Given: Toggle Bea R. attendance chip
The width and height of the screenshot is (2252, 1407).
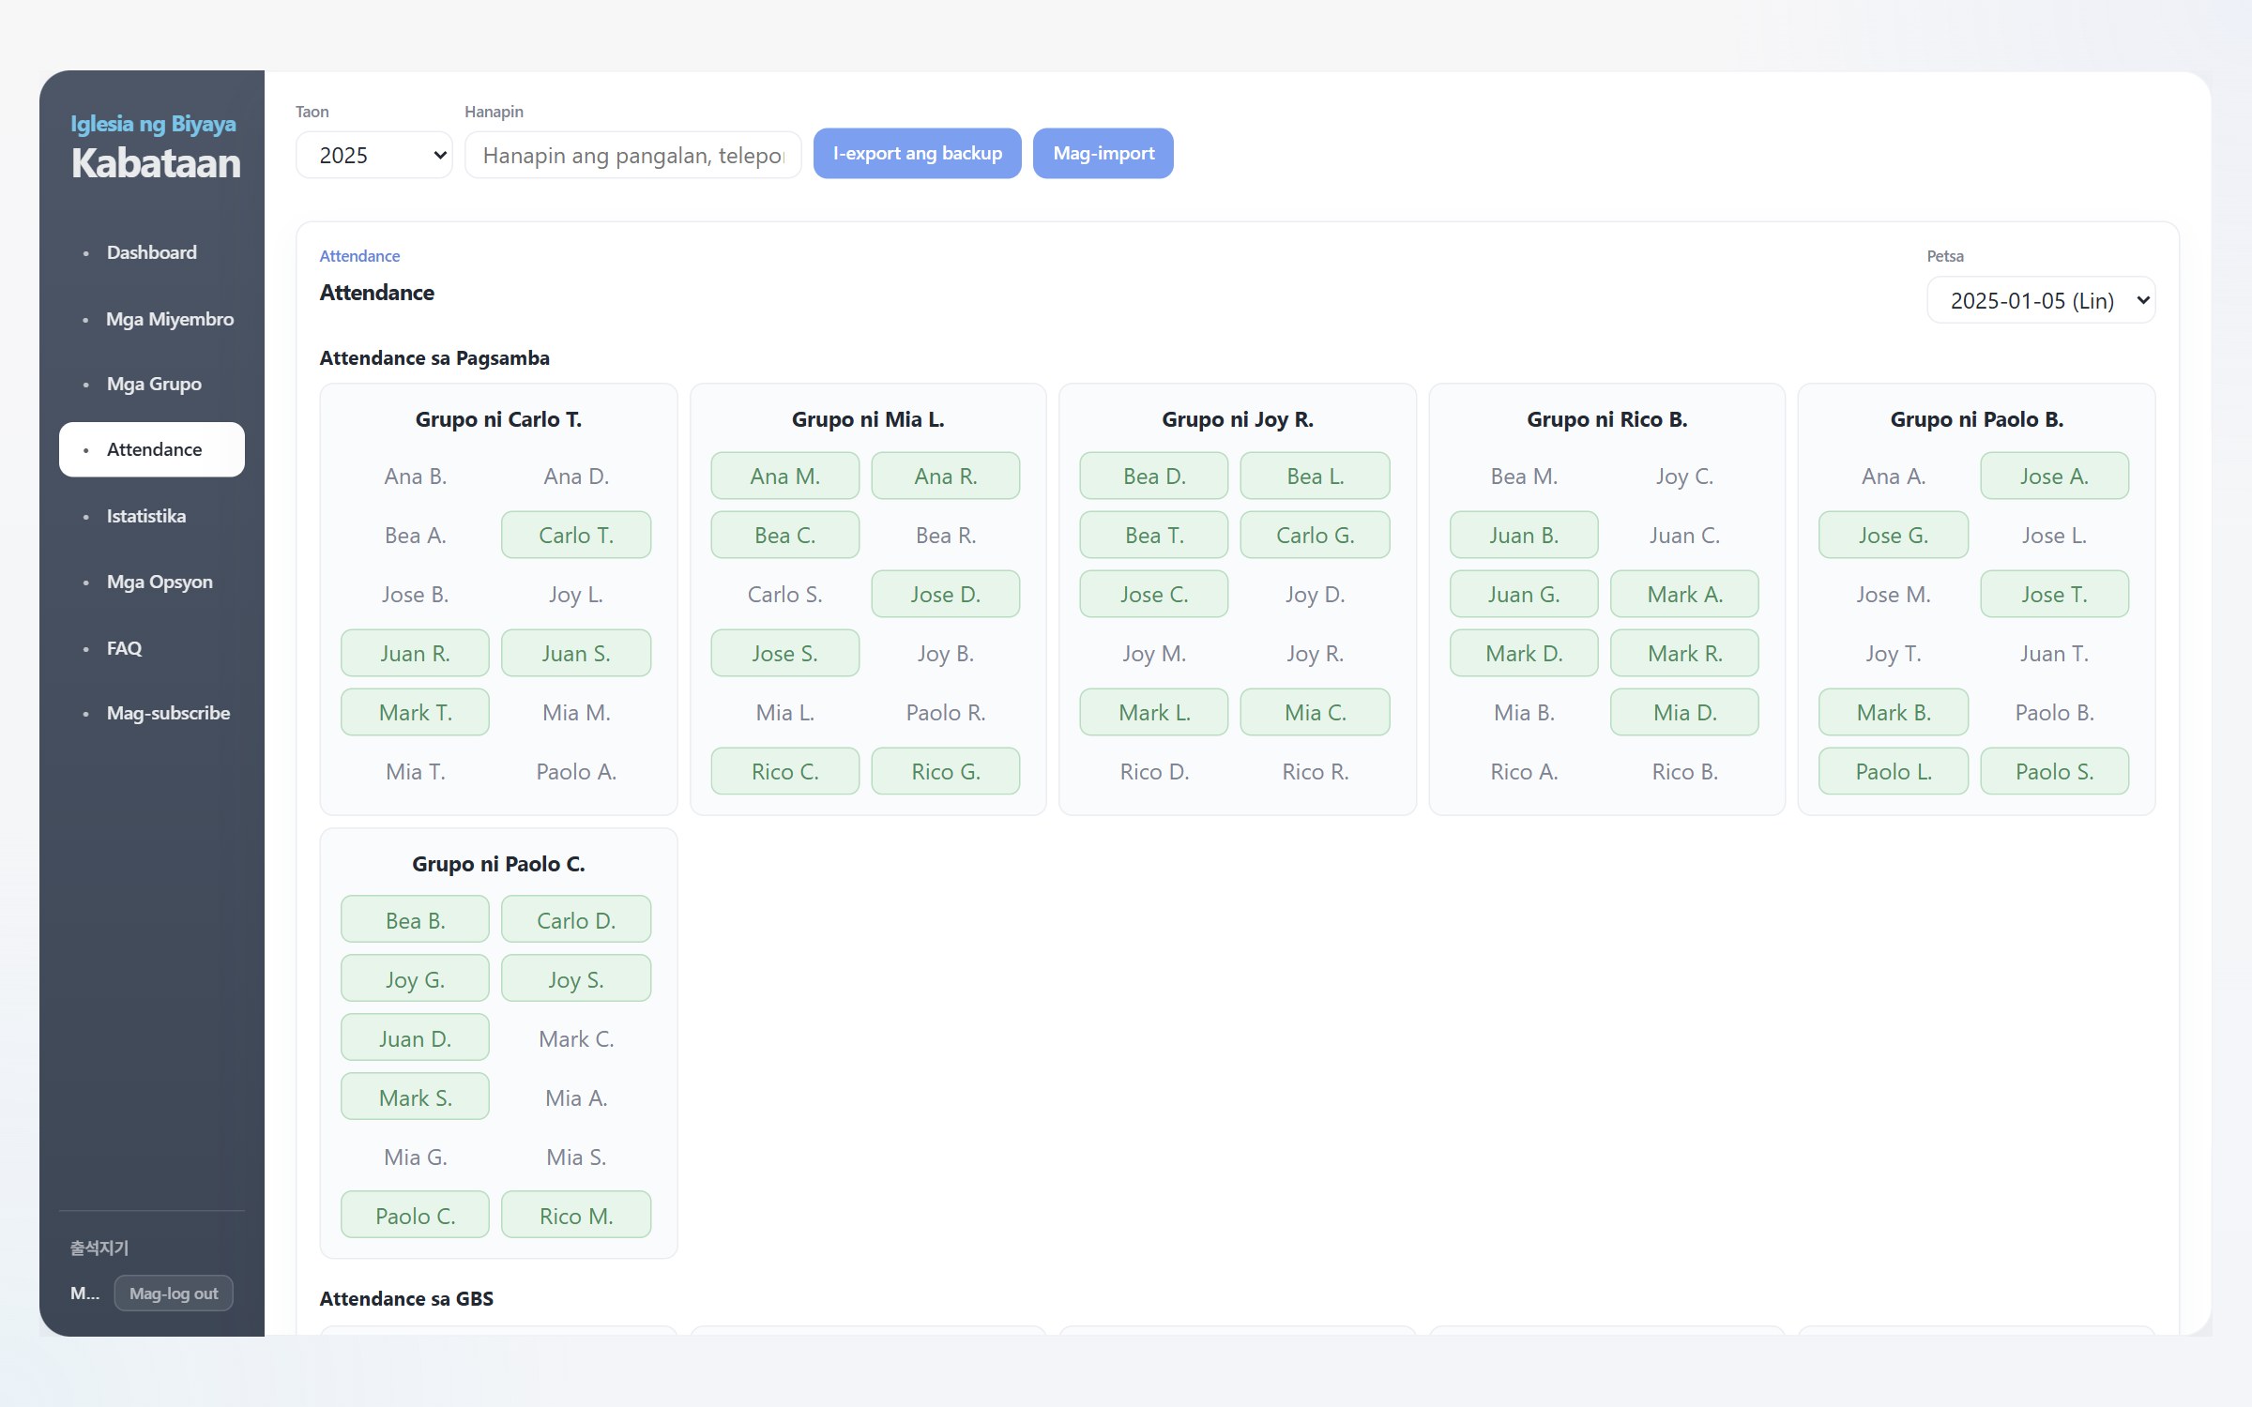Looking at the screenshot, I should (x=945, y=535).
